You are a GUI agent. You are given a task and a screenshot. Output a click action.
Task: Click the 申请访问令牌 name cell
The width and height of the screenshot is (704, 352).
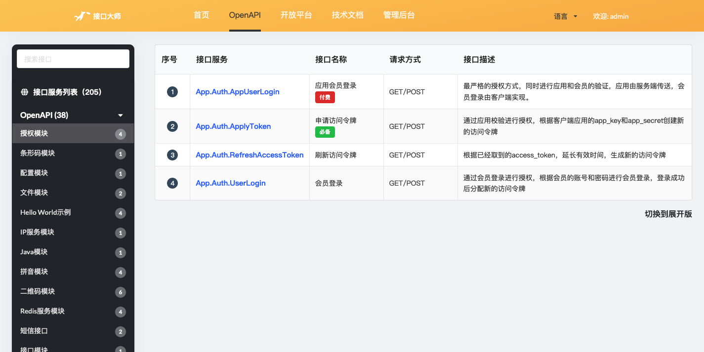coord(336,120)
